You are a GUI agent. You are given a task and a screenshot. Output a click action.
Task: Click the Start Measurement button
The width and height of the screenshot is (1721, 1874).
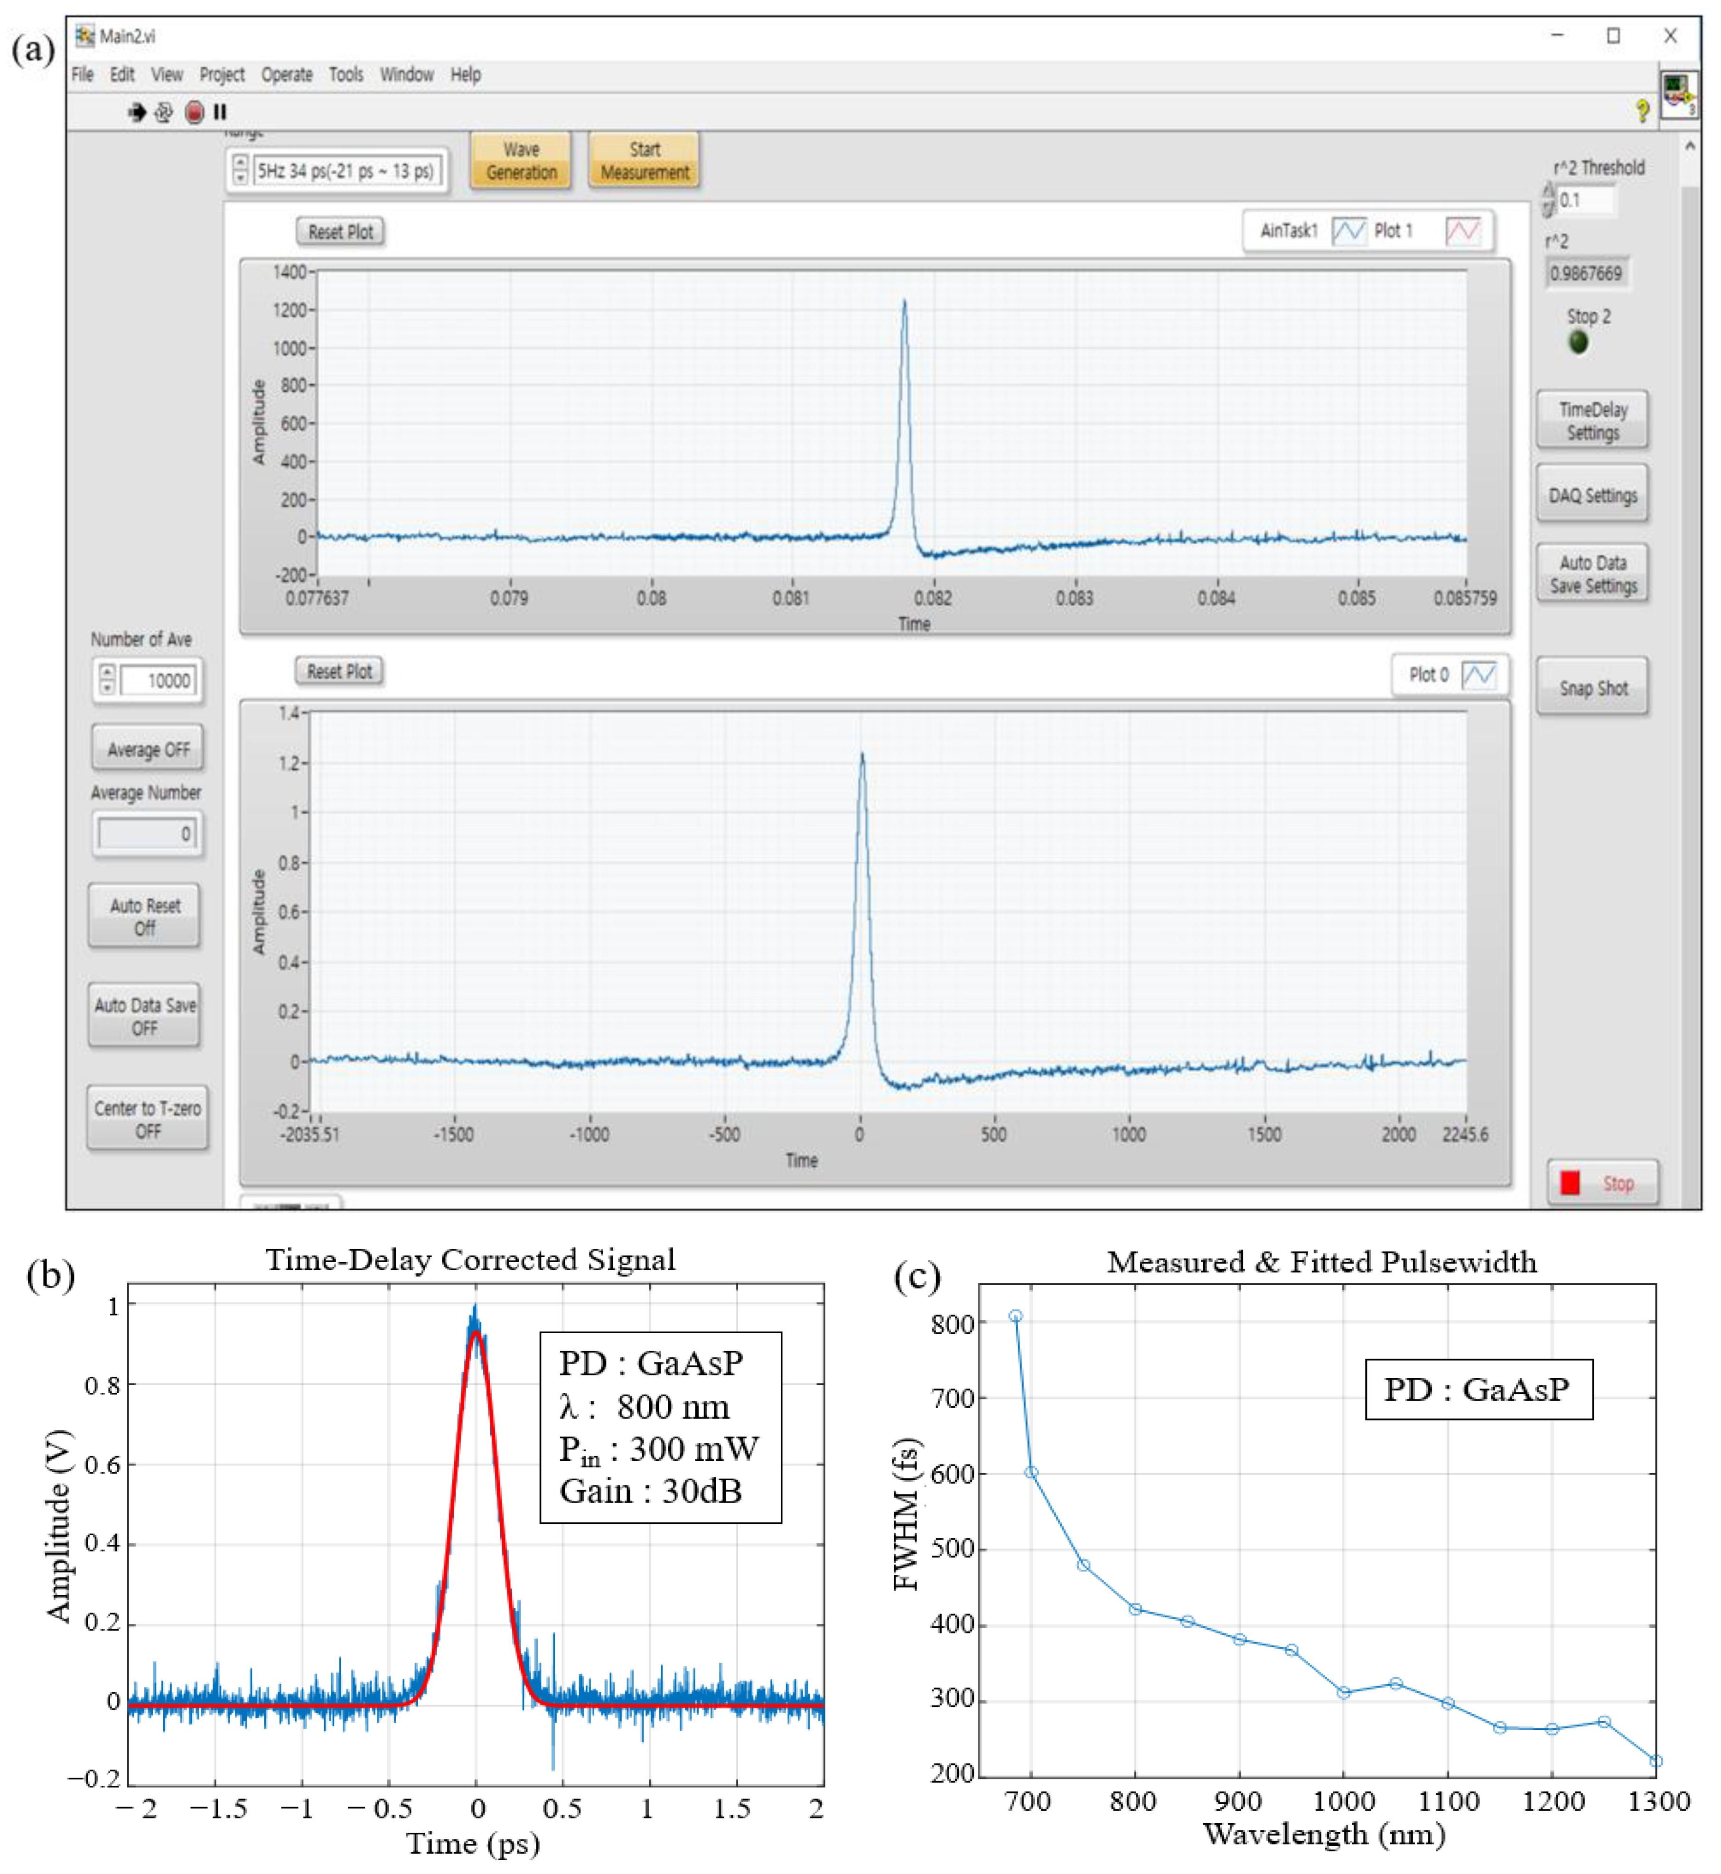tap(645, 161)
